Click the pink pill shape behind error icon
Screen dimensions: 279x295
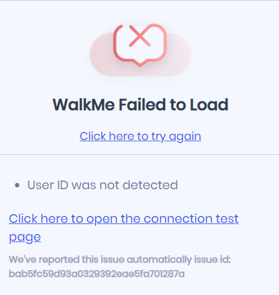click(x=140, y=54)
